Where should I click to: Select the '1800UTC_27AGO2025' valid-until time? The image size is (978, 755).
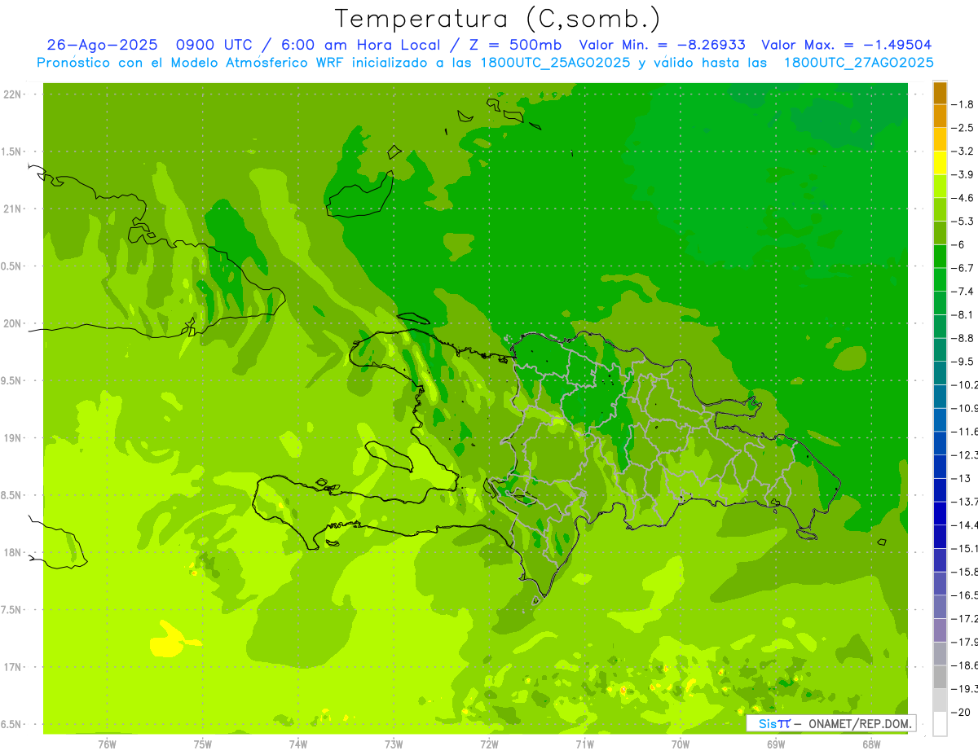coord(858,63)
